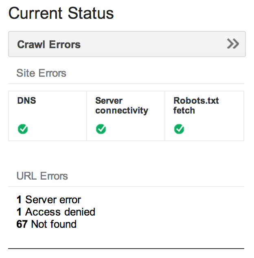The height and width of the screenshot is (258, 254).
Task: Click the URL Errors section heading
Action: pyautogui.click(x=42, y=176)
